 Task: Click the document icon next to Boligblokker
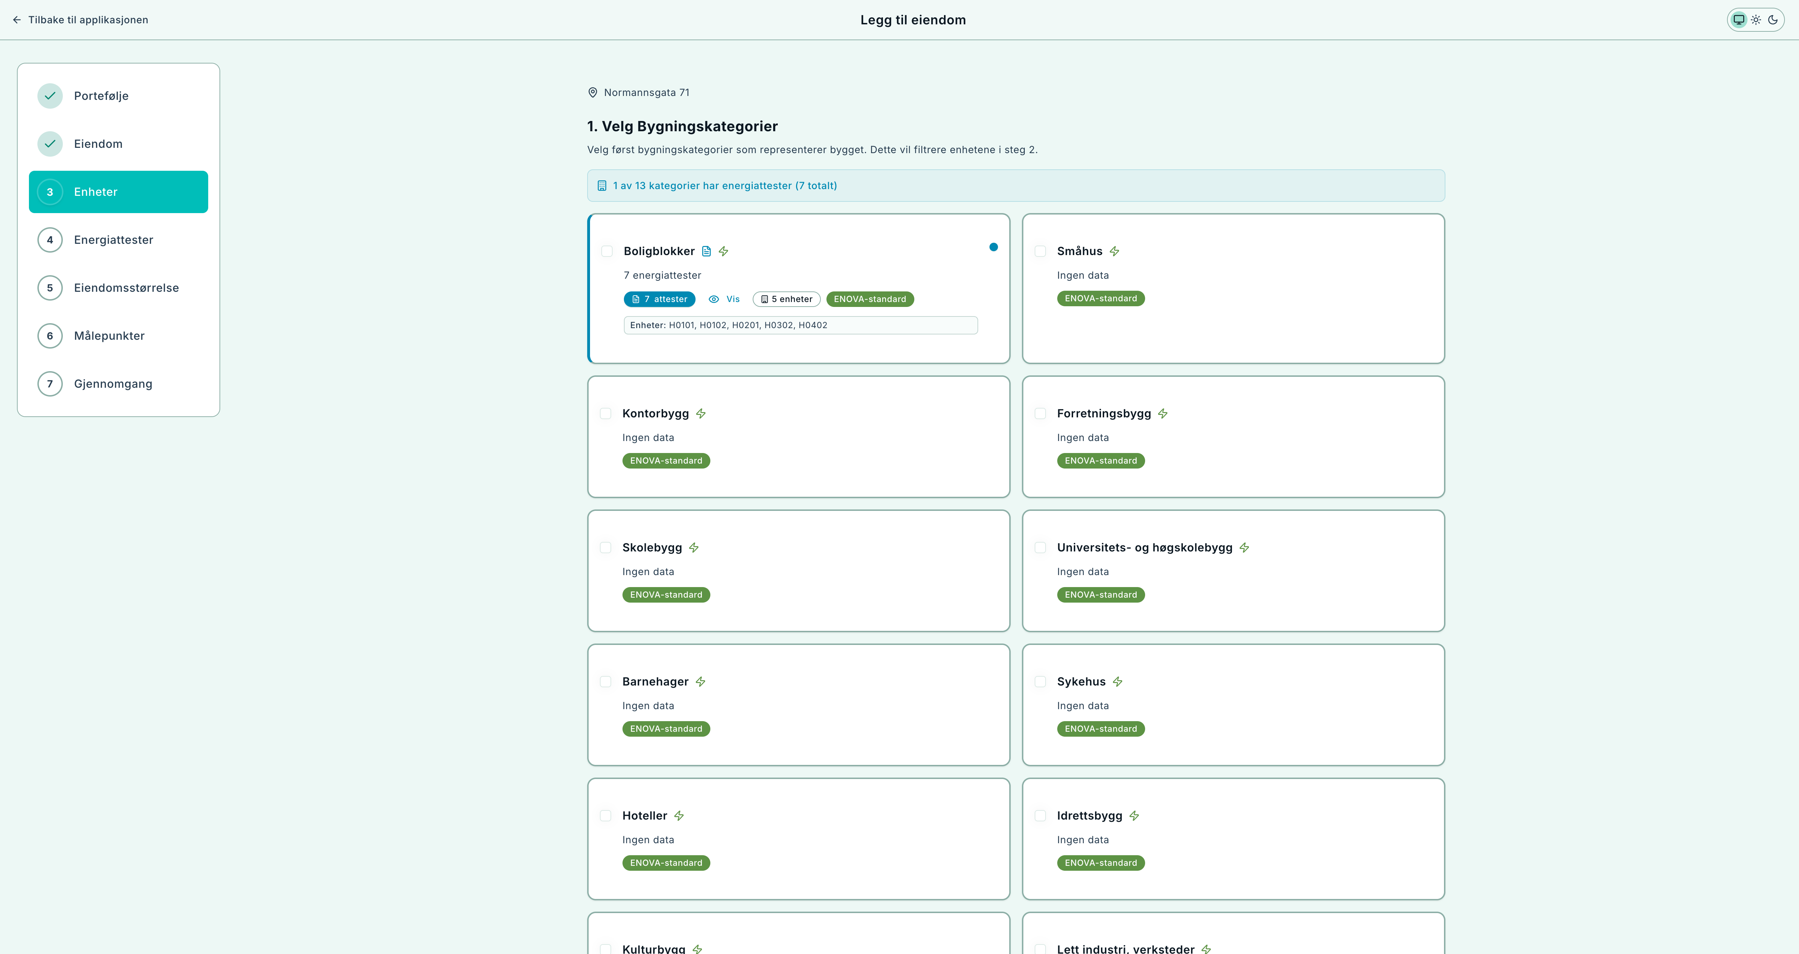pos(706,252)
